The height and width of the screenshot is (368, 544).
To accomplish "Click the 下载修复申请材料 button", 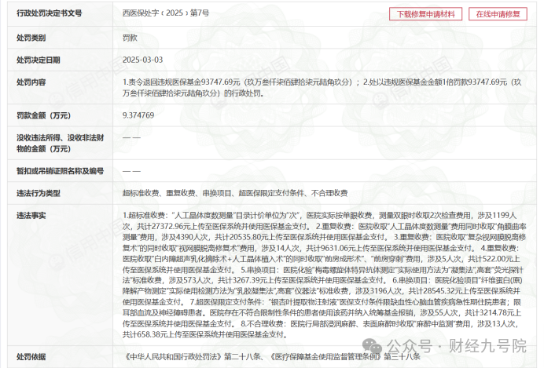I will click(x=425, y=14).
